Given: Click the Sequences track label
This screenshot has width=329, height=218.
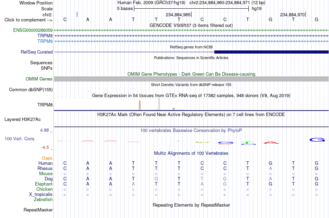Looking at the screenshot, I should click(x=41, y=63).
